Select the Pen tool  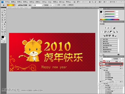click(x=2, y=27)
